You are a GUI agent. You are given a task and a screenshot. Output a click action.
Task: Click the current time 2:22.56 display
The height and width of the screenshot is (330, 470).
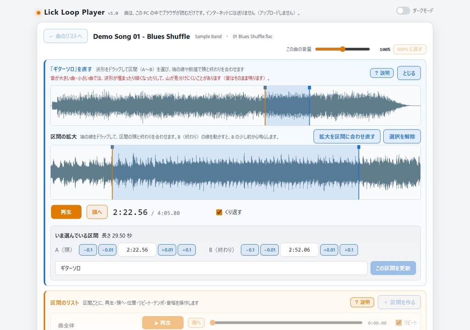pos(130,212)
